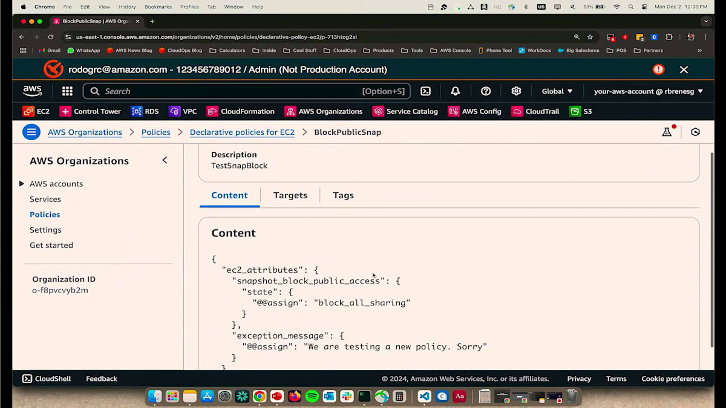This screenshot has width=726, height=408.
Task: Open Chrome extensions puzzle icon
Action: tap(669, 37)
